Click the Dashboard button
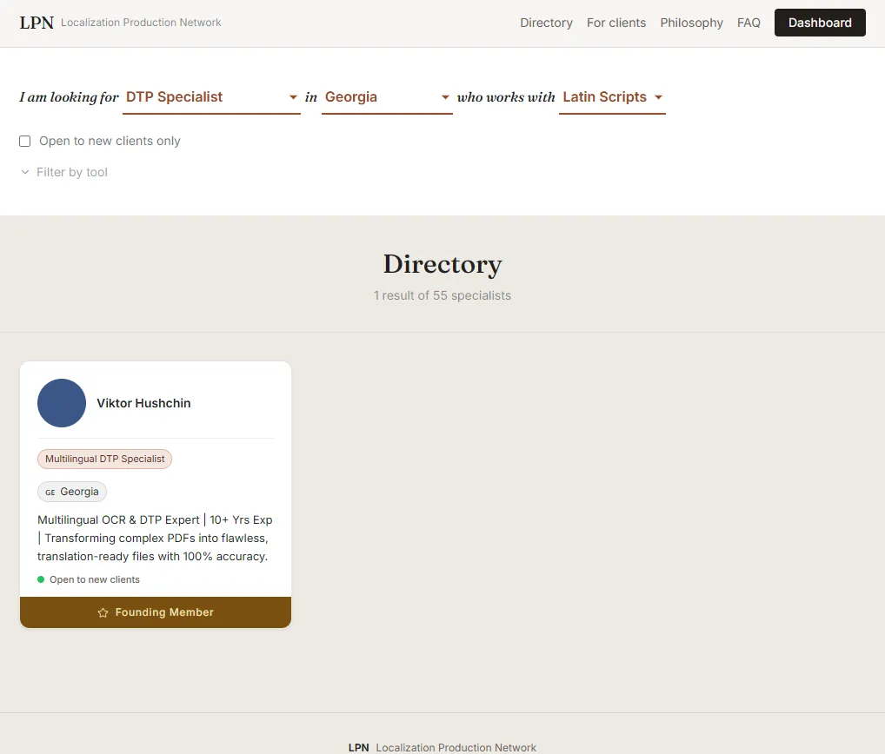This screenshot has width=885, height=754. pyautogui.click(x=820, y=23)
